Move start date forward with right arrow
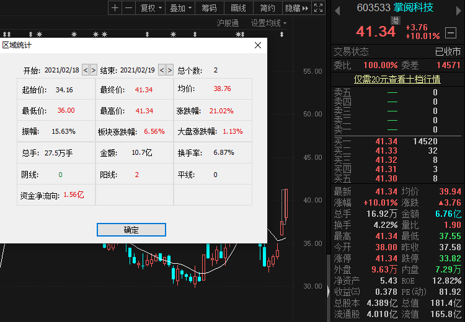The width and height of the screenshot is (465, 322). [94, 70]
